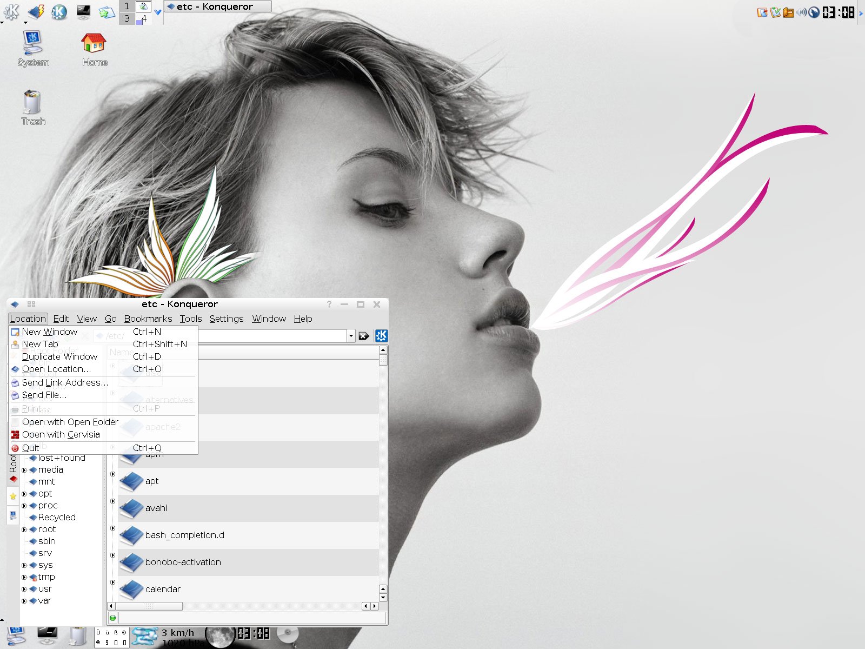Choose Send Link Address... entry

[x=104, y=382]
